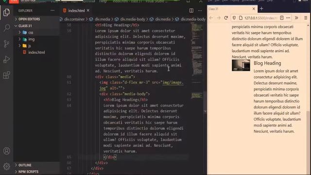Open the browser hamburger menu
Image resolution: width=311 pixels, height=175 pixels.
306,18
